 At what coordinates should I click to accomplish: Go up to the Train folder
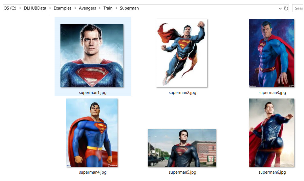[x=108, y=8]
